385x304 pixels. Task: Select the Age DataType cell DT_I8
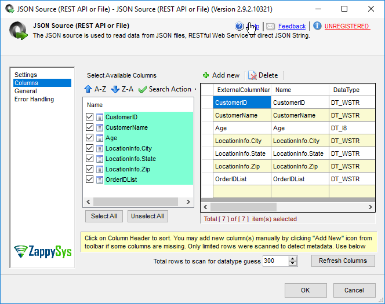[x=352, y=128]
